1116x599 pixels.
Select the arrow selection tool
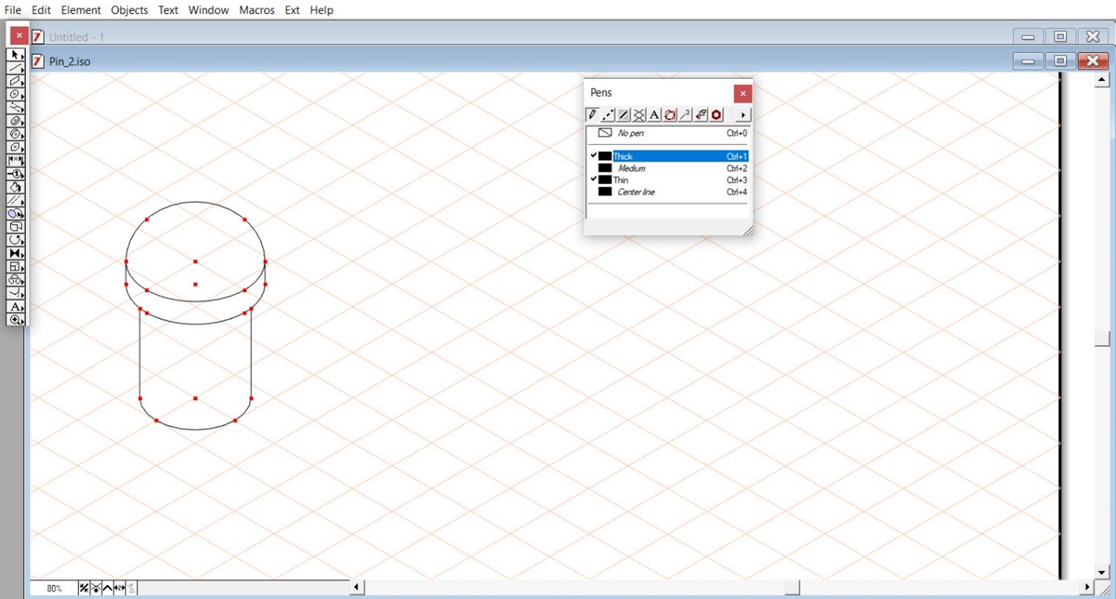[x=16, y=55]
